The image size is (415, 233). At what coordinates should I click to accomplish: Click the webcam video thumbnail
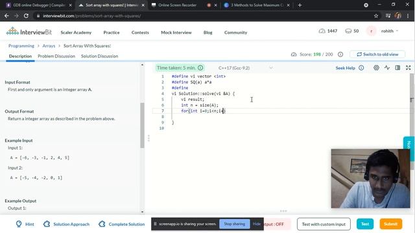click(x=370, y=179)
